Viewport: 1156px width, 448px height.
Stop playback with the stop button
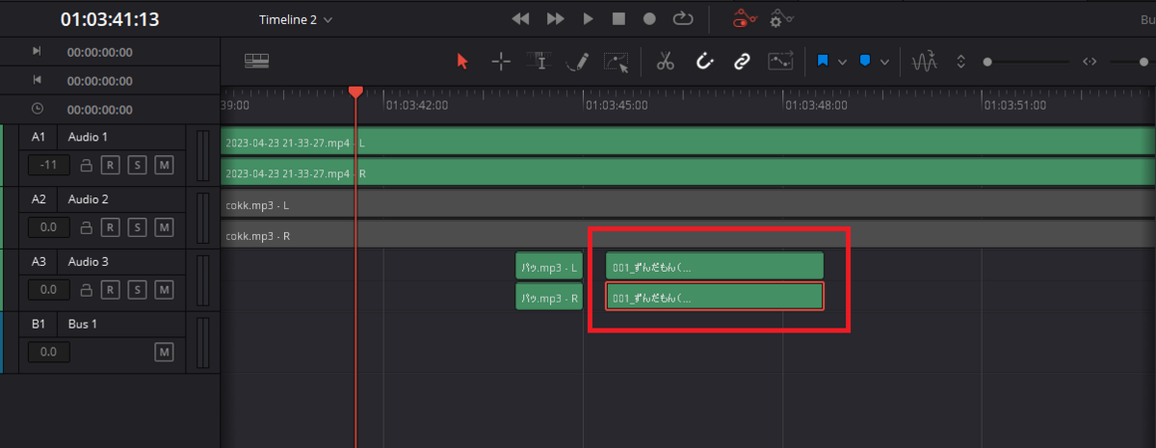pyautogui.click(x=619, y=18)
